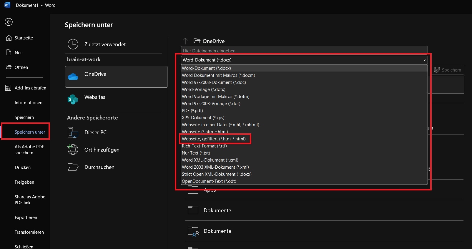Select PDF (*.pdf) format
This screenshot has width=472, height=249.
pos(304,110)
